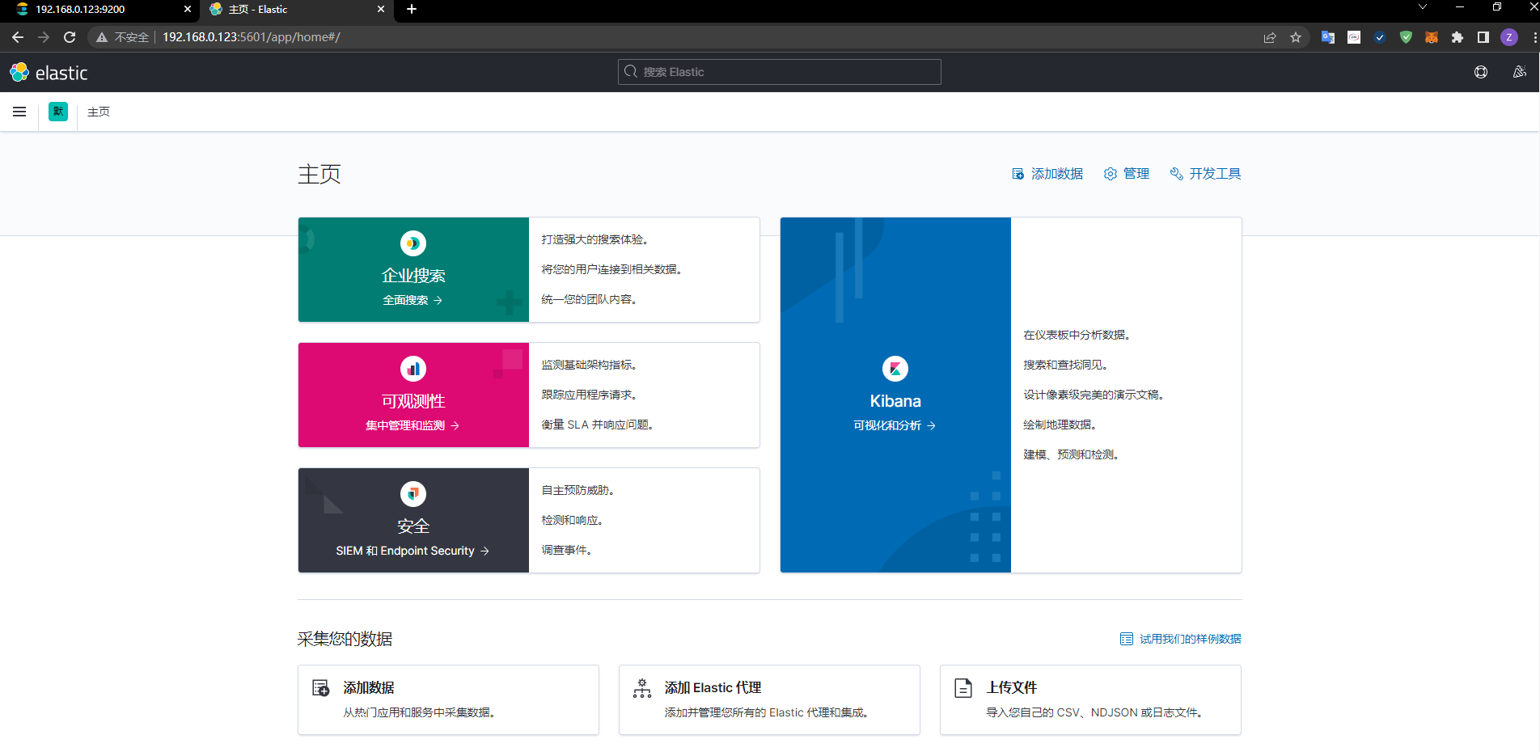Open the Chrome three-dot menu

coord(1534,37)
